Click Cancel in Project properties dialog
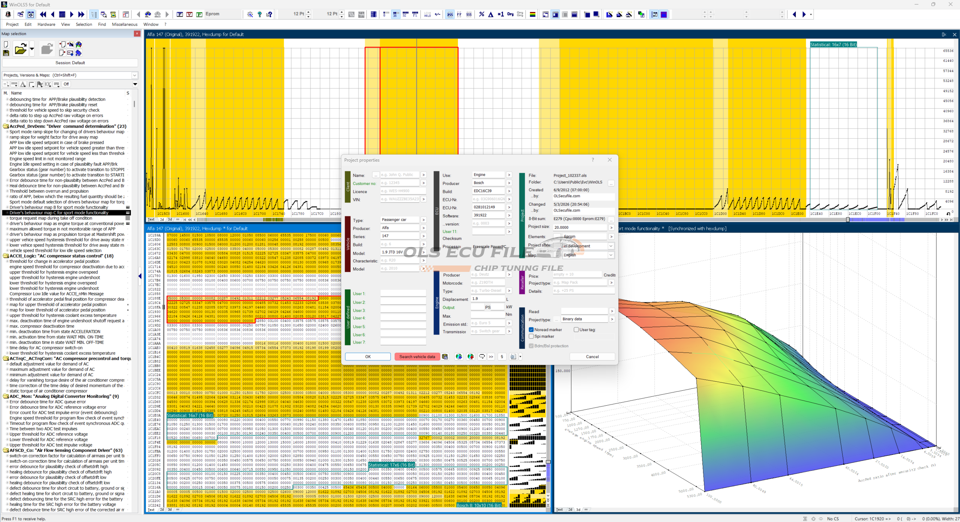The width and height of the screenshot is (960, 522). click(592, 357)
